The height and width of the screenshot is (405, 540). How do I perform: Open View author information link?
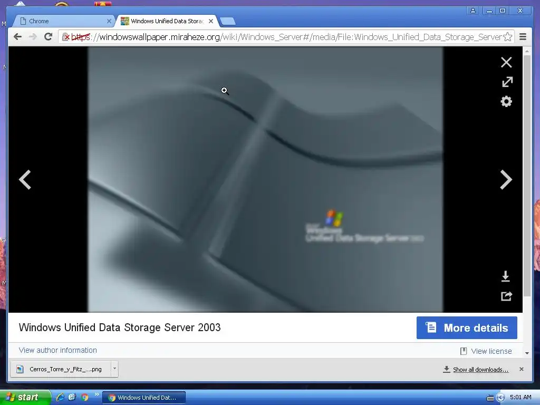pyautogui.click(x=58, y=350)
